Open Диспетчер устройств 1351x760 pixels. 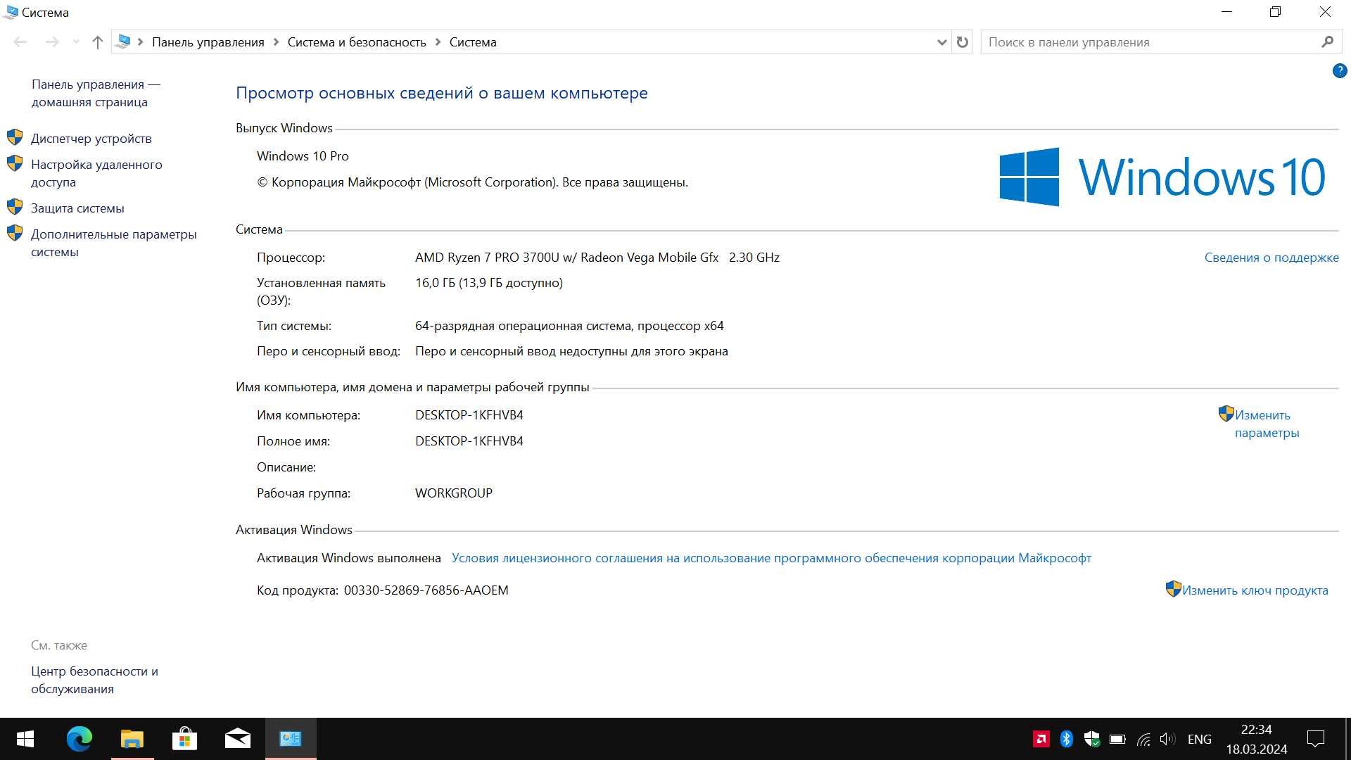[91, 139]
